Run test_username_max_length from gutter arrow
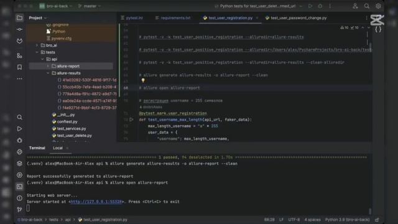The image size is (398, 224). tap(131, 119)
